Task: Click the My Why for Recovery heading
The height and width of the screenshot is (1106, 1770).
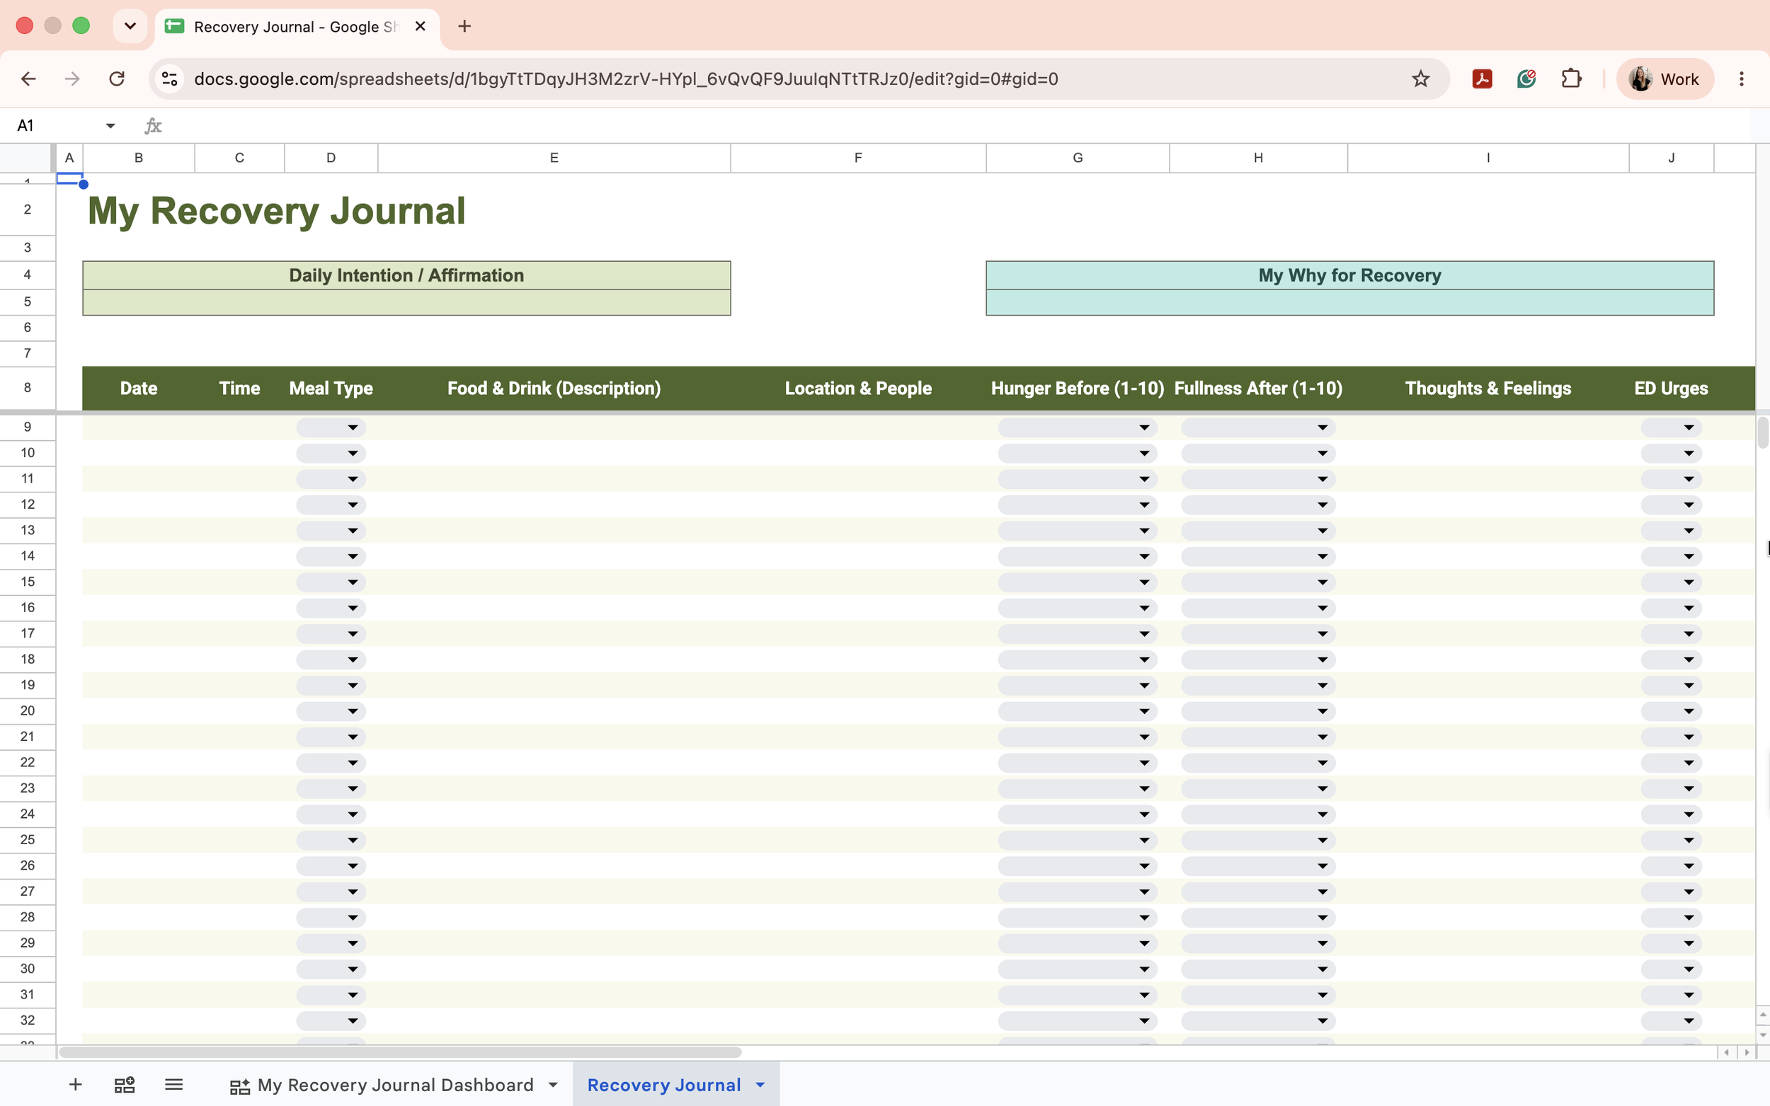Action: click(x=1349, y=276)
